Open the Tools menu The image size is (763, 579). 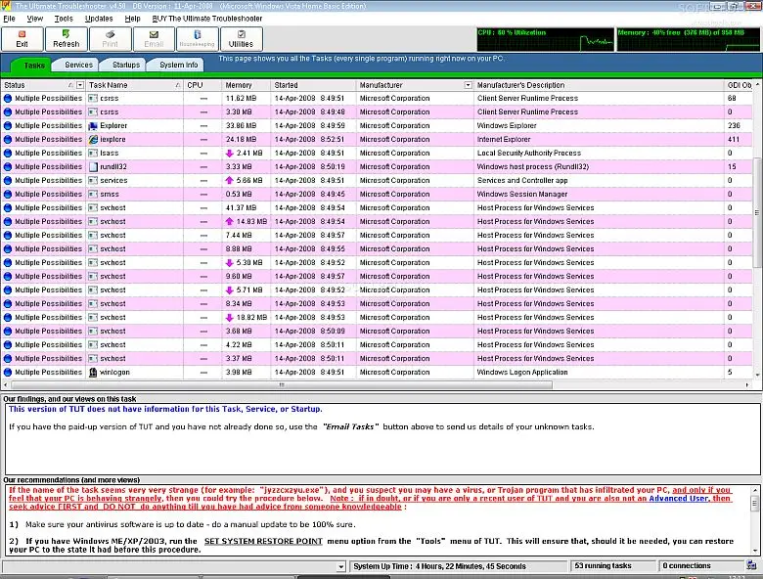[64, 19]
